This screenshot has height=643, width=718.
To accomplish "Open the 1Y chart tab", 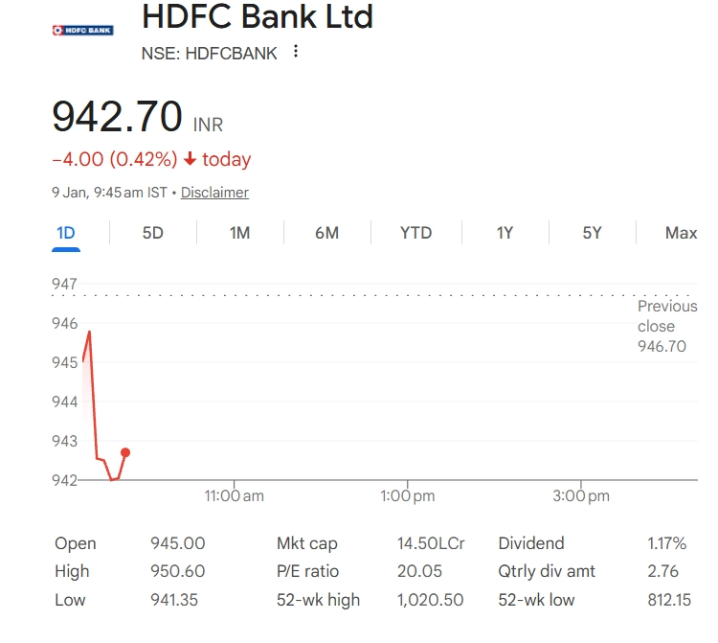I will pyautogui.click(x=505, y=233).
